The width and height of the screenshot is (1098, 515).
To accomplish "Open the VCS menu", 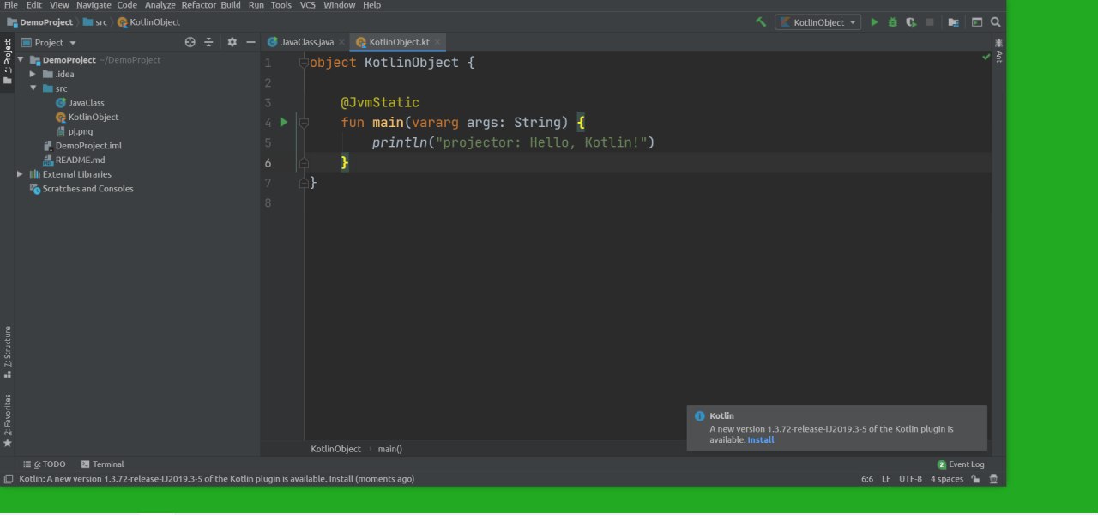I will point(308,5).
